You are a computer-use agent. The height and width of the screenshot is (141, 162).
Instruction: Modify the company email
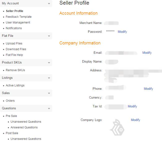[147, 53]
